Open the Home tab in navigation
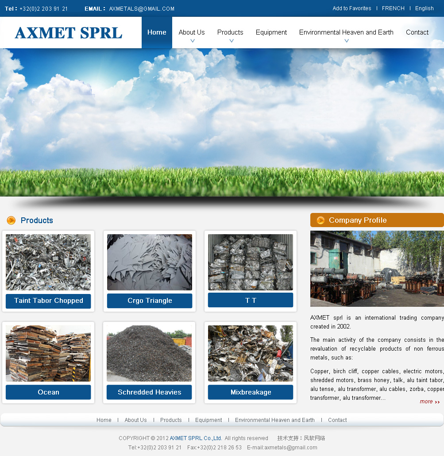 pos(157,32)
